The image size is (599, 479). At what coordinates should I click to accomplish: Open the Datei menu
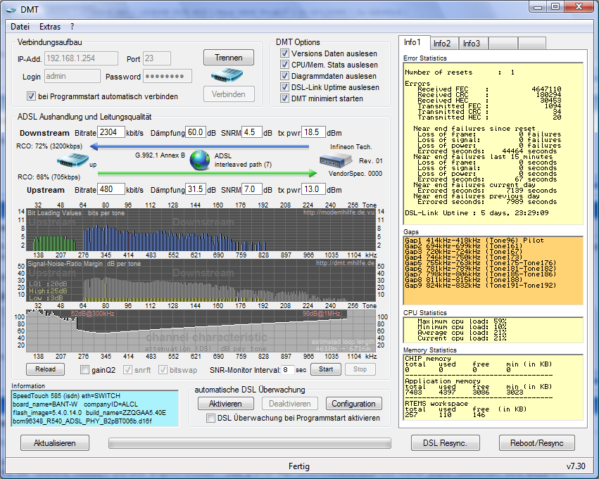click(x=20, y=26)
